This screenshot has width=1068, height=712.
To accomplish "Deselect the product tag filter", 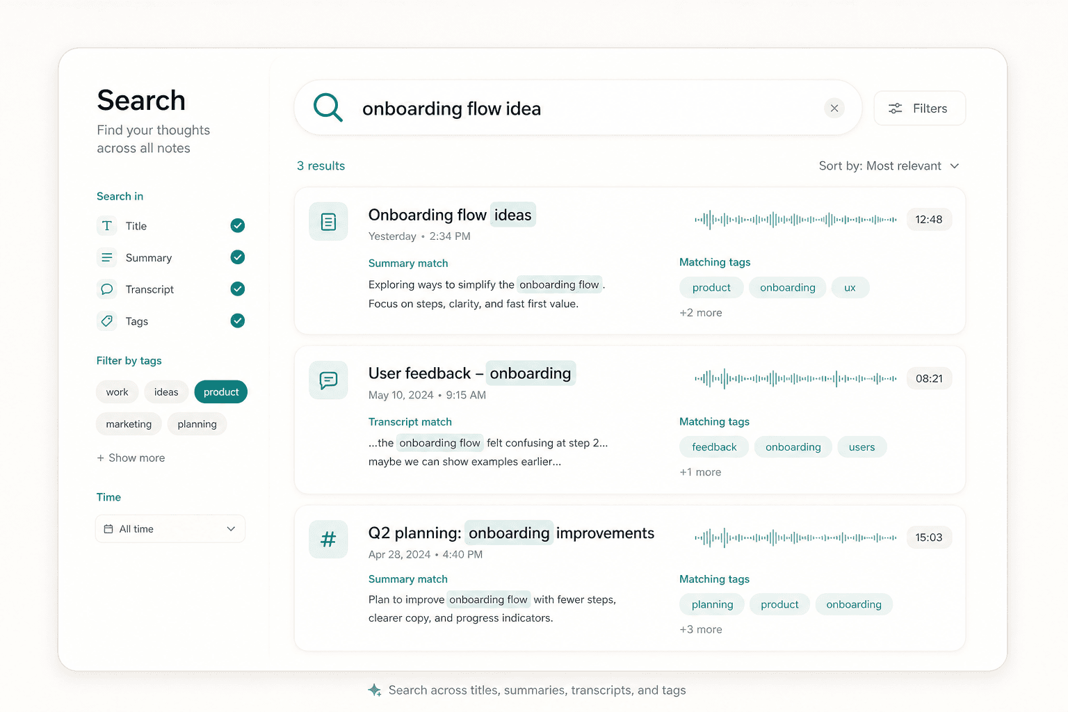I will click(221, 392).
